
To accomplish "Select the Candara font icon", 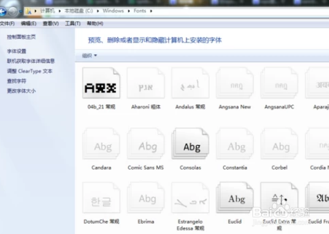I will [101, 144].
